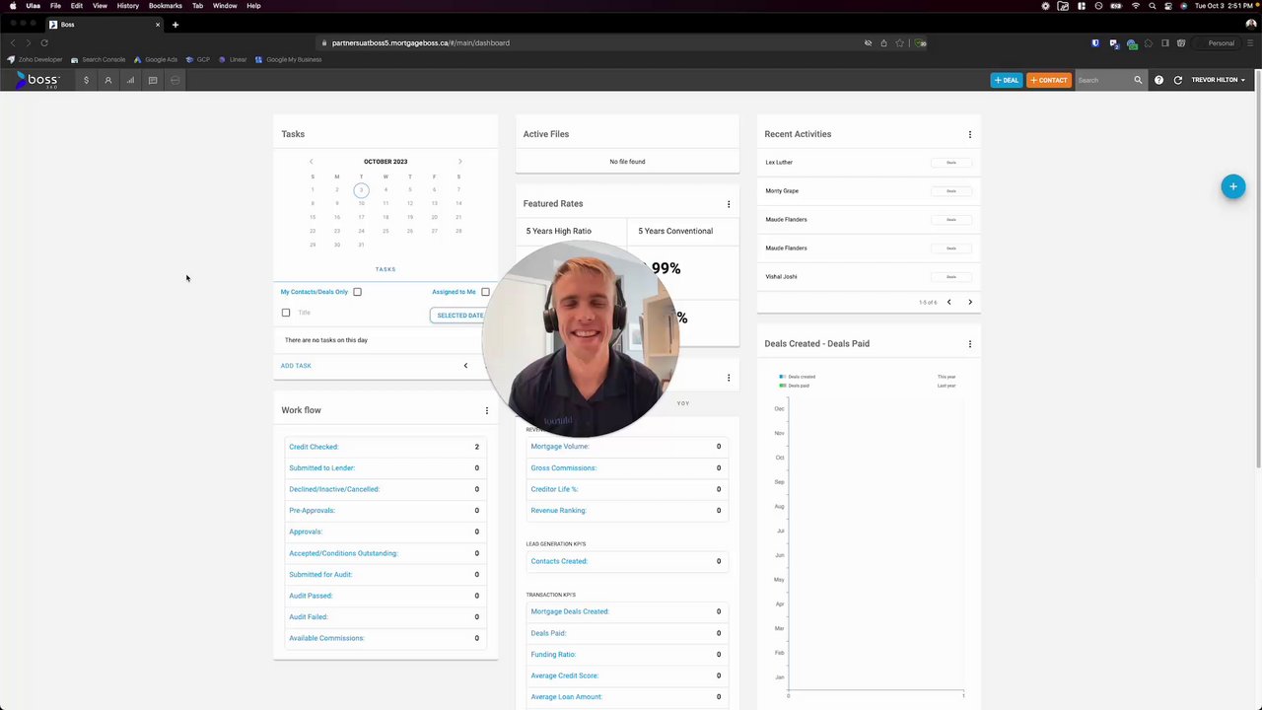Go to next month in Tasks calendar
Screen dimensions: 1262x710
459,162
